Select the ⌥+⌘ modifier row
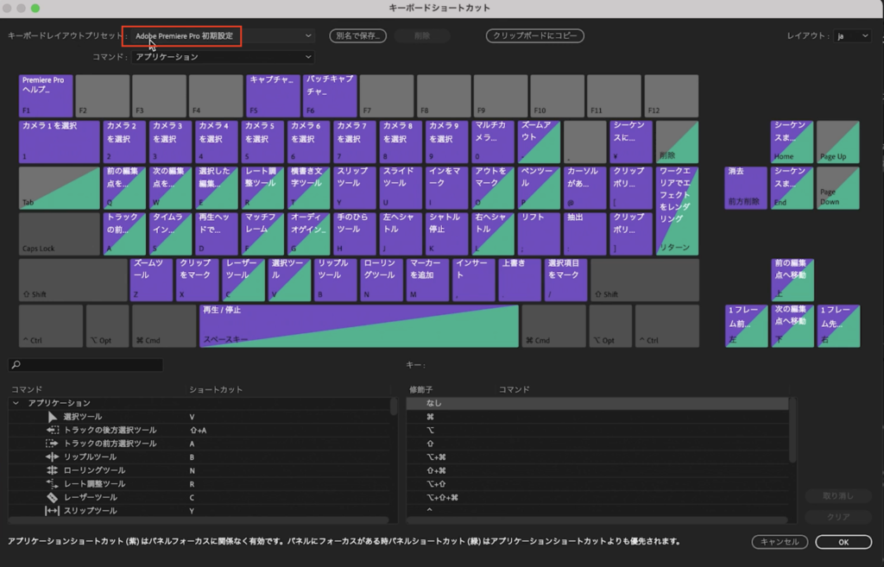884x567 pixels. click(x=597, y=457)
